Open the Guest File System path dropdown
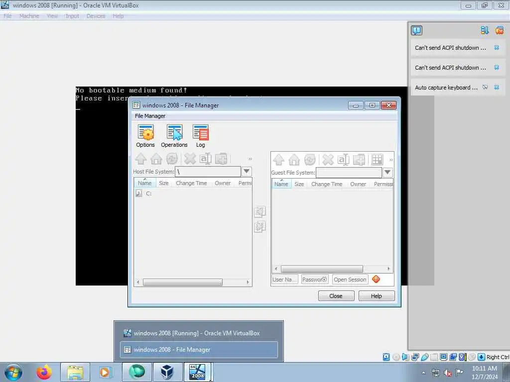The image size is (510, 382). [x=387, y=173]
